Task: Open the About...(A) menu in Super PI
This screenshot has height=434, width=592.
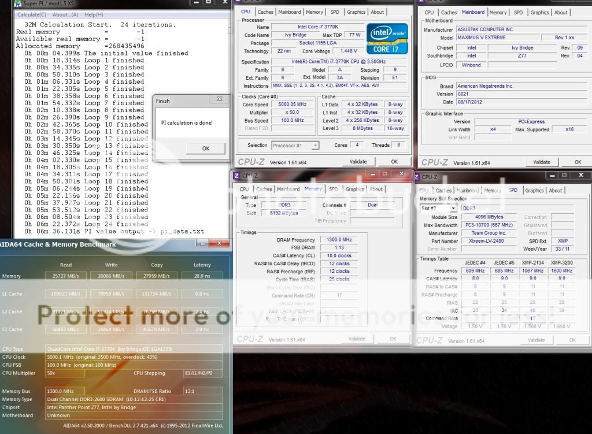Action: coord(65,14)
